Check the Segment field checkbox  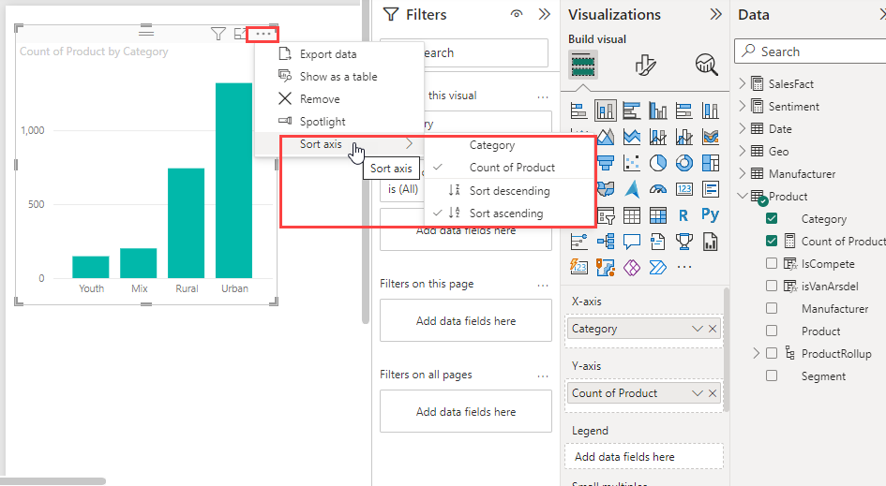click(x=772, y=376)
